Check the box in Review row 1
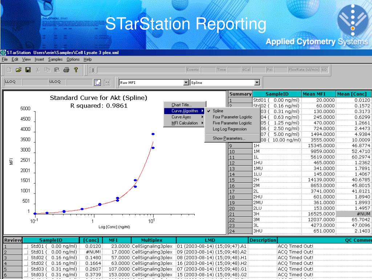This screenshot has width=372, height=279. 26,247
